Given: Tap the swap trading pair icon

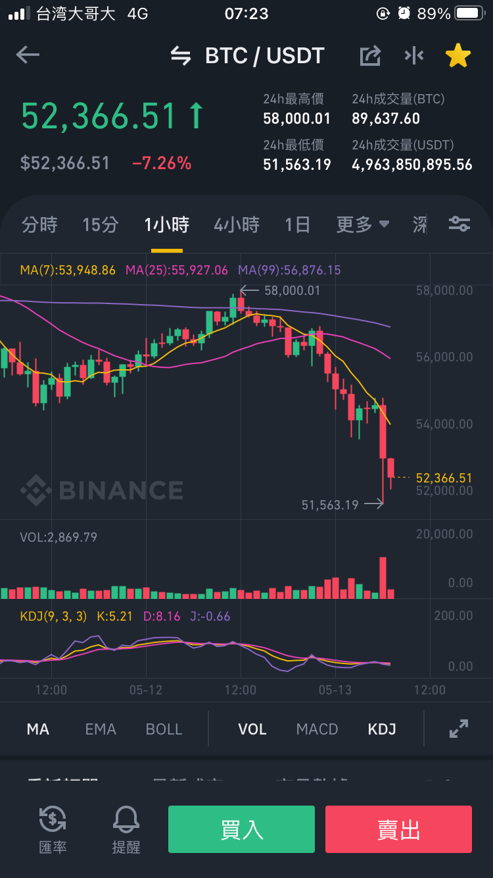Looking at the screenshot, I should [x=181, y=56].
